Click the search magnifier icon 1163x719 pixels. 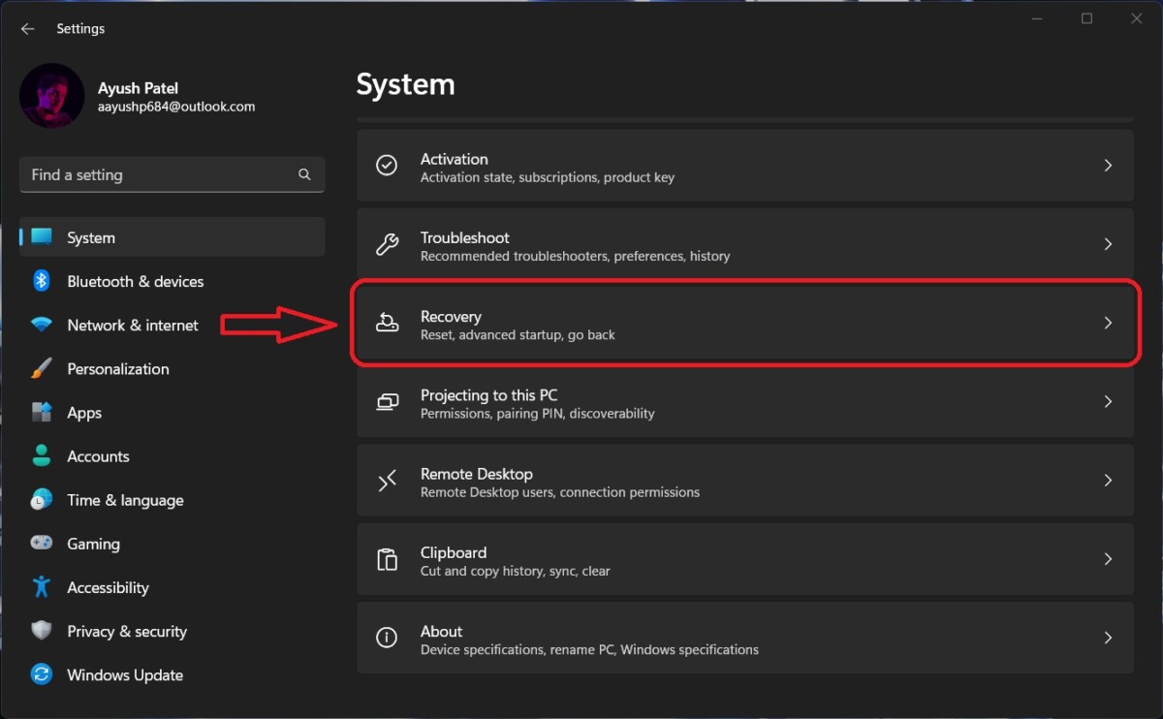(x=304, y=175)
